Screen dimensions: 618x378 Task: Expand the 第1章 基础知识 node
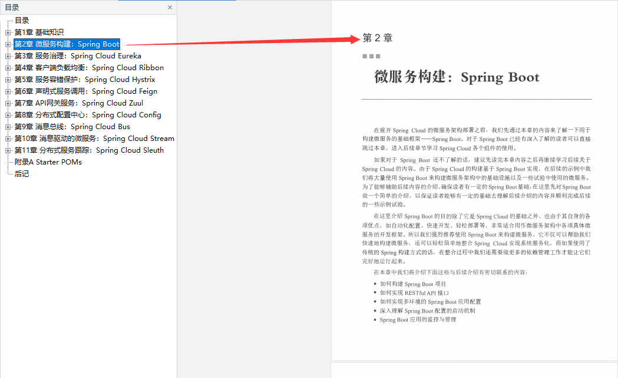click(x=8, y=32)
